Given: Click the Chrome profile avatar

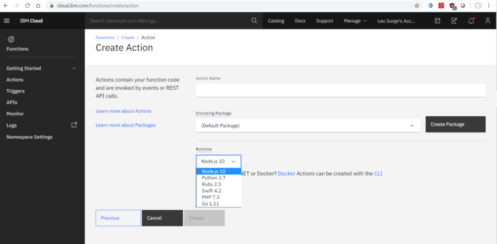Looking at the screenshot, I should tap(478, 5).
